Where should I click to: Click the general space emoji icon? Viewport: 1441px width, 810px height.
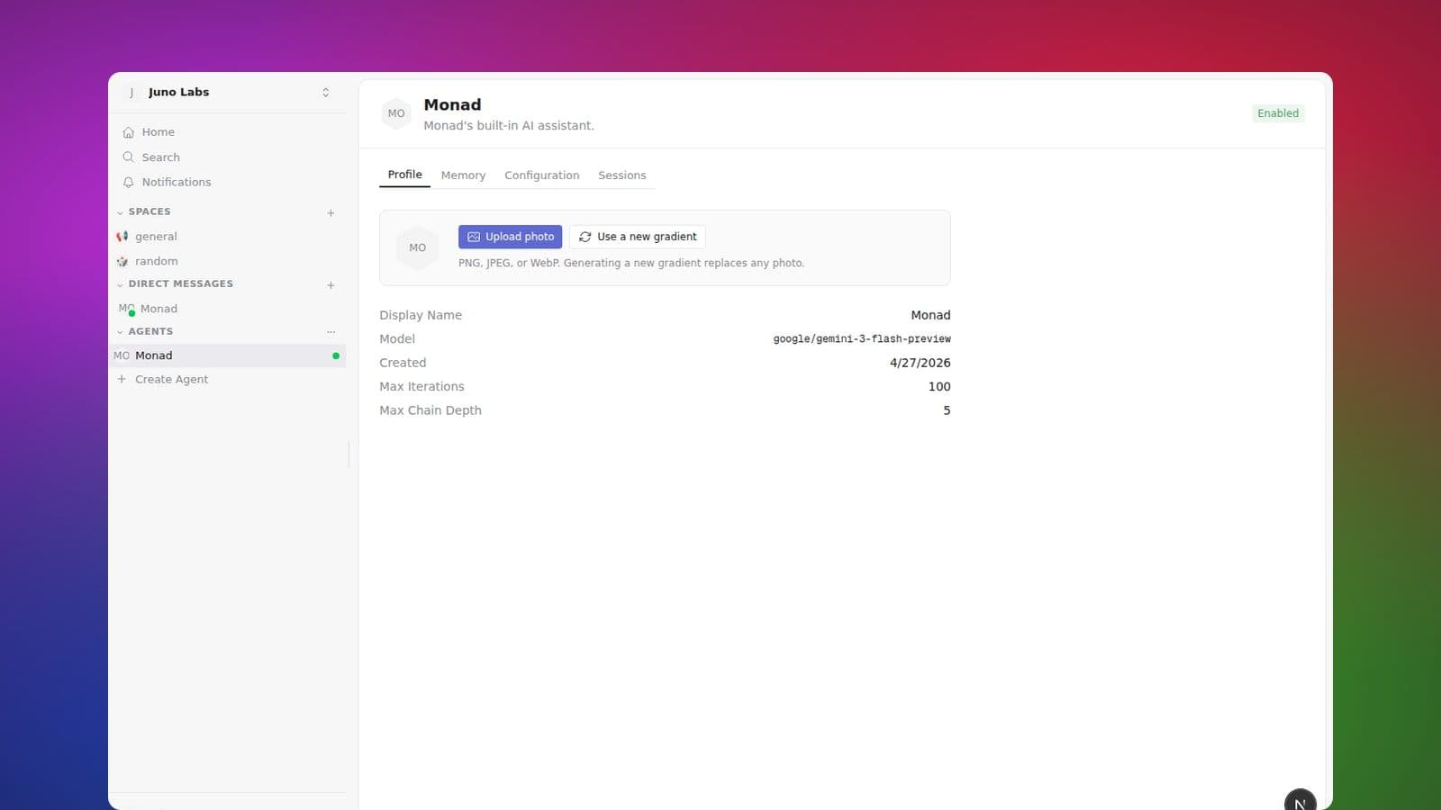coord(122,237)
